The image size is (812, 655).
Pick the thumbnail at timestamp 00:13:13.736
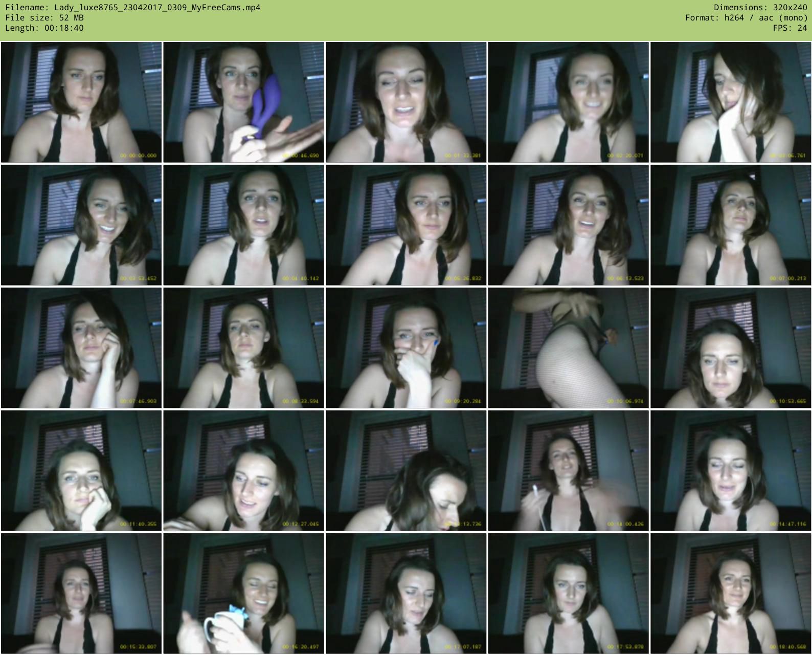click(x=406, y=471)
